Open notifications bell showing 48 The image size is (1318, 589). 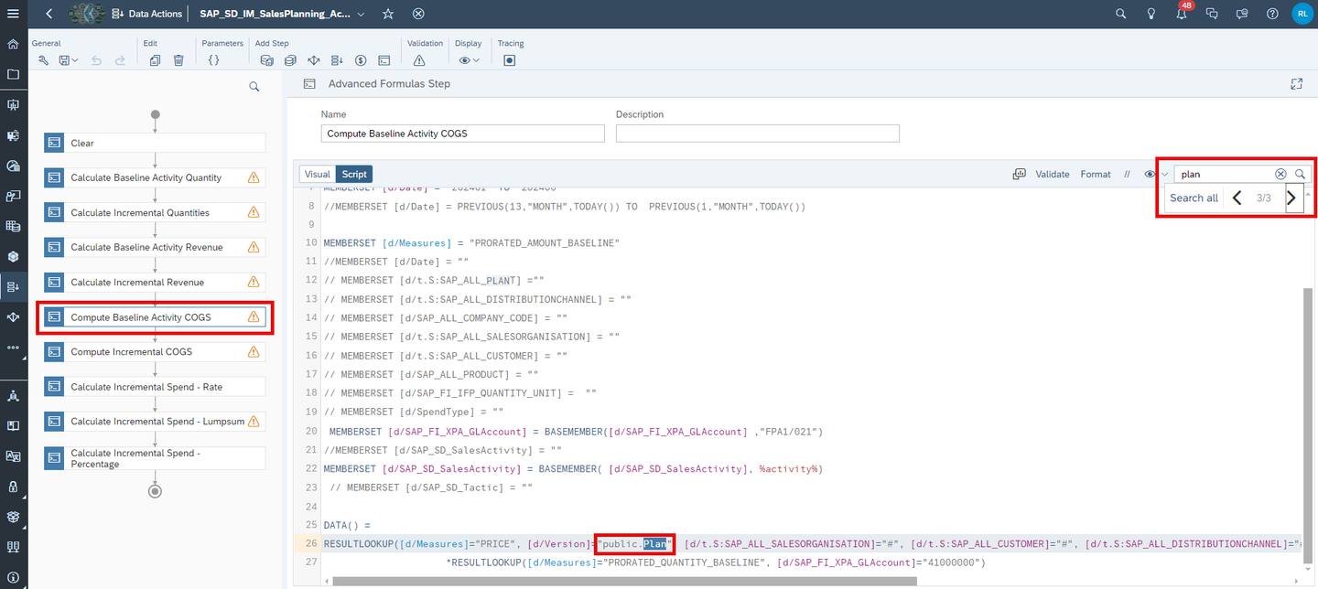(1183, 13)
